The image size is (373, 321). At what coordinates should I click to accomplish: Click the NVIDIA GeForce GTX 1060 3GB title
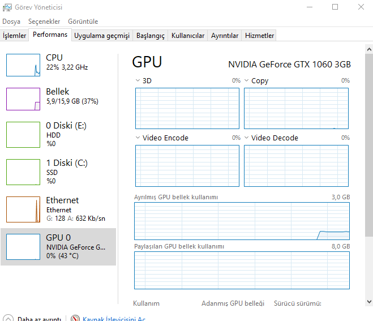[289, 65]
